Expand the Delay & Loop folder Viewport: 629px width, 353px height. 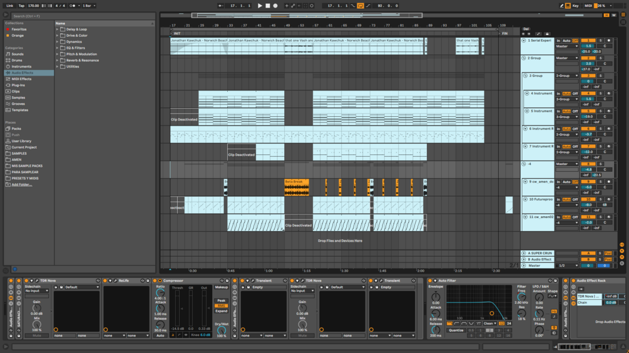pos(58,29)
